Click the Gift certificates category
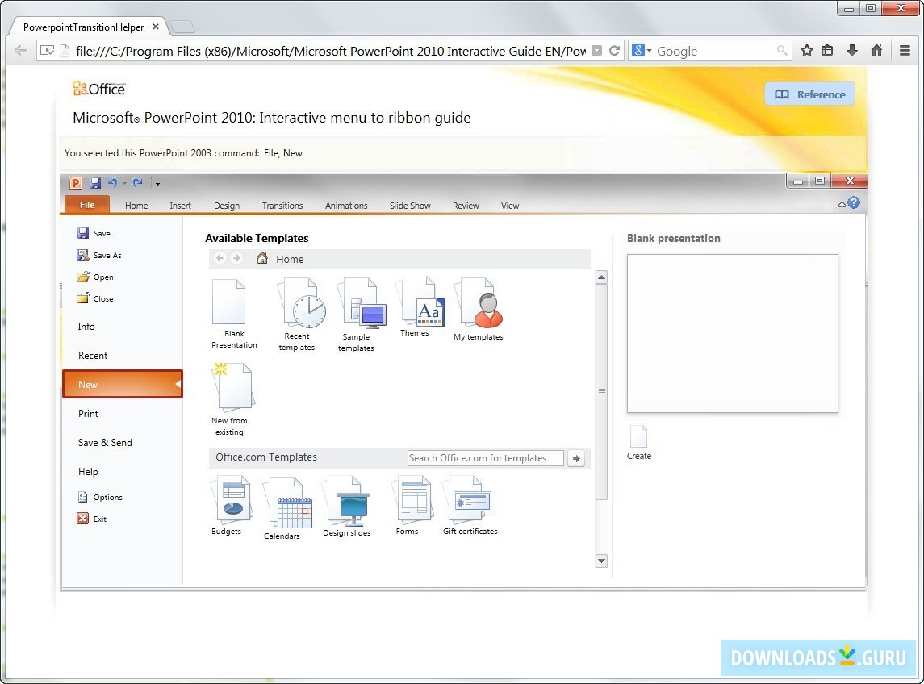Screen dimensions: 924x684 470,500
